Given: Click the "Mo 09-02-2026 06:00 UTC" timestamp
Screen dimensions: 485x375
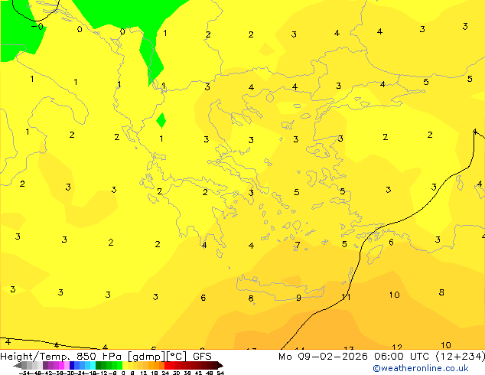Looking at the screenshot, I should (355, 357).
